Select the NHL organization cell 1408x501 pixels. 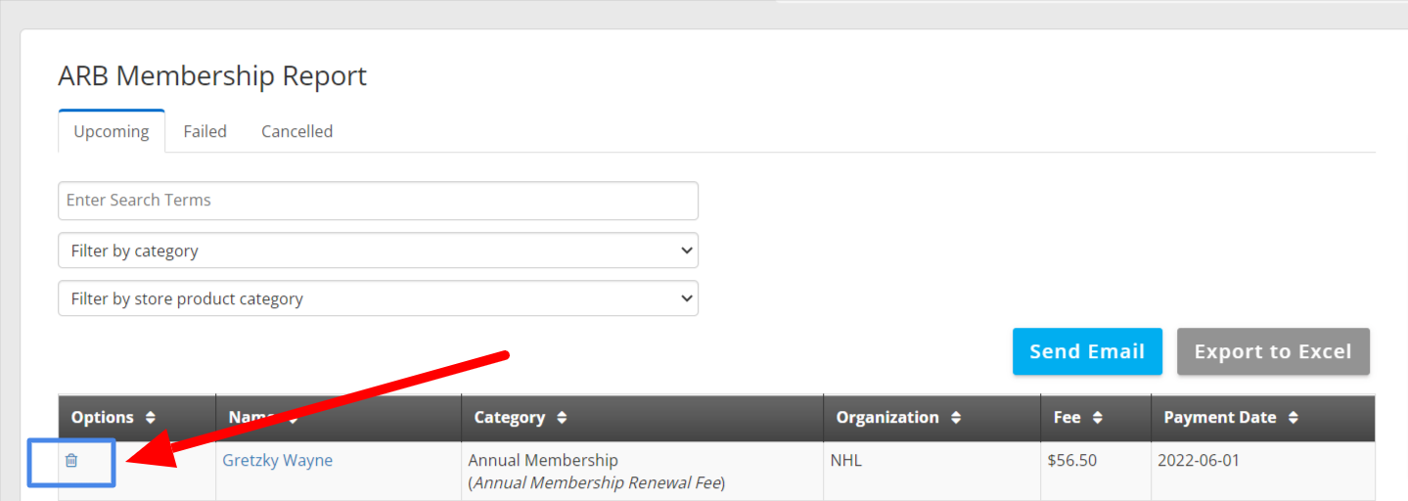point(931,472)
